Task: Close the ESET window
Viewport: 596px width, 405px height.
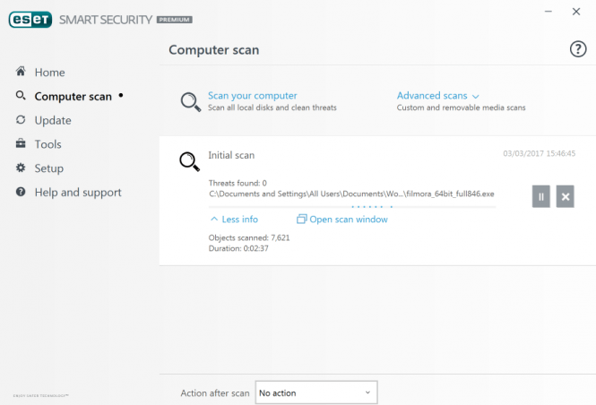Action: tap(576, 12)
